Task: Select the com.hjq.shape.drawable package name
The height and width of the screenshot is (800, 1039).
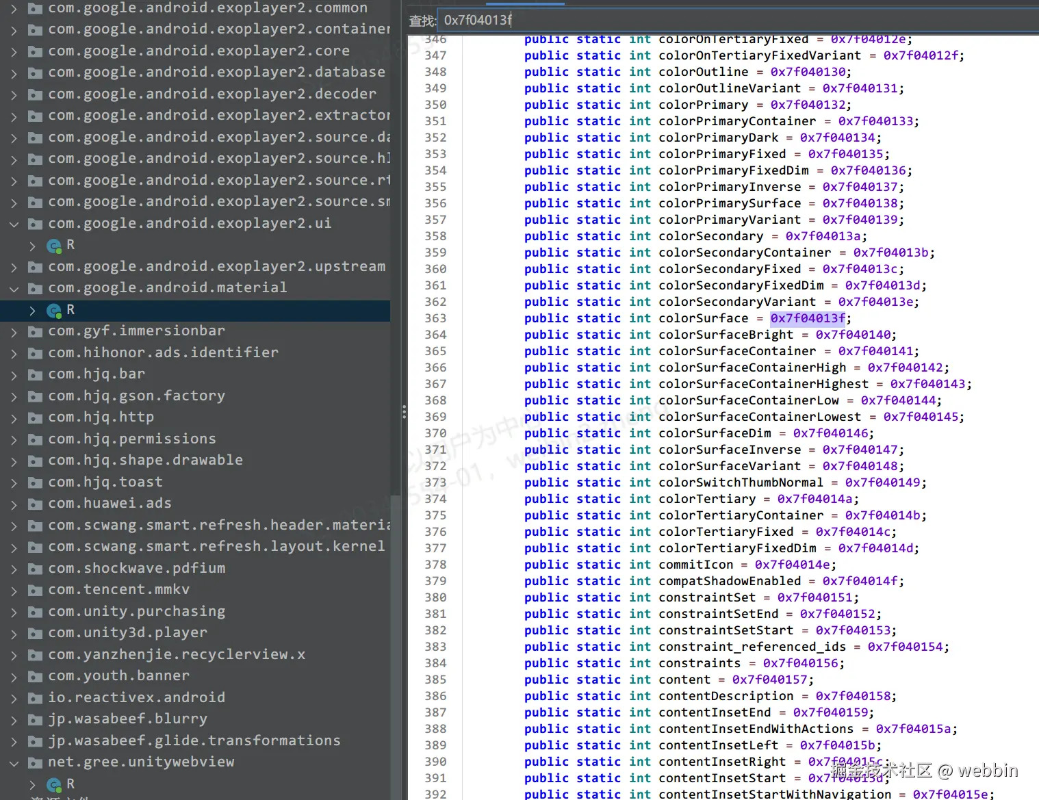Action: pyautogui.click(x=146, y=460)
